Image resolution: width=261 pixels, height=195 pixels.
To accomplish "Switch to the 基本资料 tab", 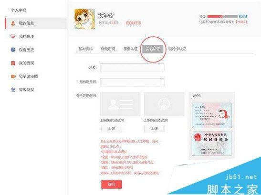I will tap(85, 49).
